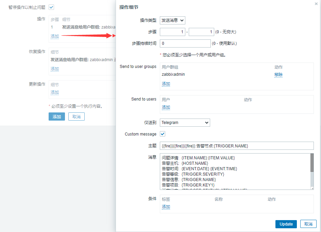321x232 pixels.
Task: Cancel the operation details dialog
Action: pos(308,224)
